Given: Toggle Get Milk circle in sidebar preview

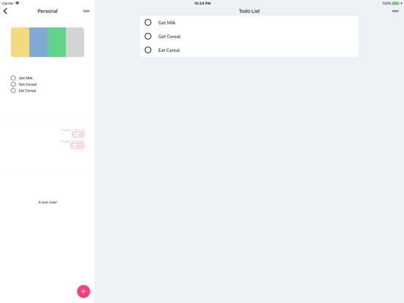Looking at the screenshot, I should (13, 78).
